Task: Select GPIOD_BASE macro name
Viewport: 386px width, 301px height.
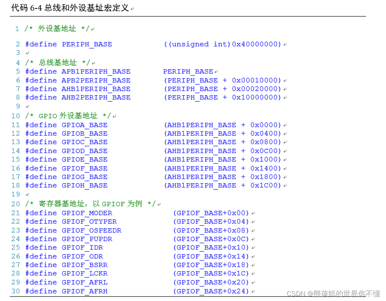Action: pos(84,151)
